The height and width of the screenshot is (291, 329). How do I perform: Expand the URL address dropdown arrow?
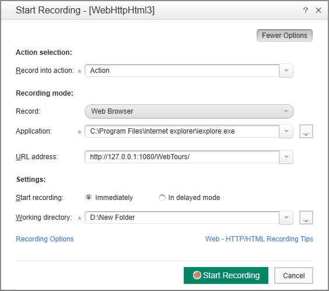[286, 157]
